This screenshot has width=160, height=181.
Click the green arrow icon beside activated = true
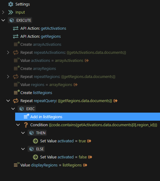coord(36,141)
